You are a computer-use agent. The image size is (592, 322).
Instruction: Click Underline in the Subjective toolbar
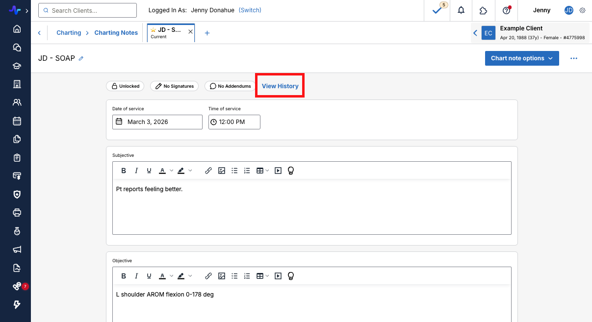coord(149,171)
